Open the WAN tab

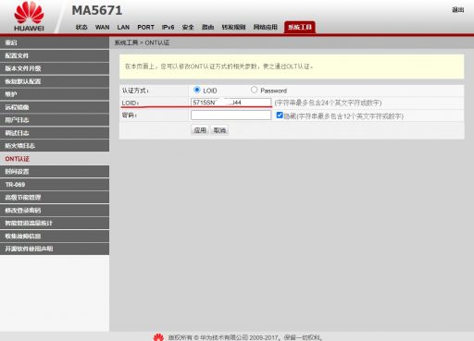(x=102, y=27)
